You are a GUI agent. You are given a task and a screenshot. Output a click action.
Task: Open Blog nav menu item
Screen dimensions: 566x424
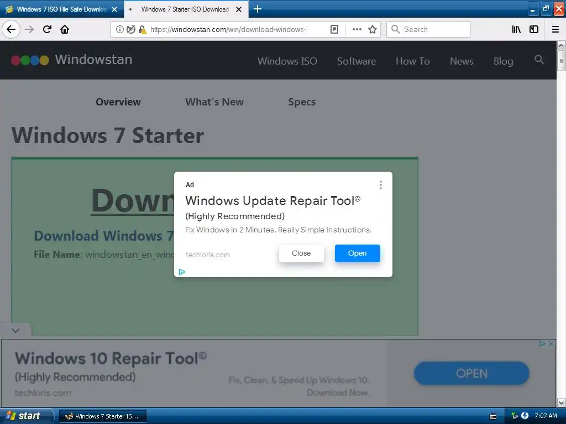click(503, 61)
